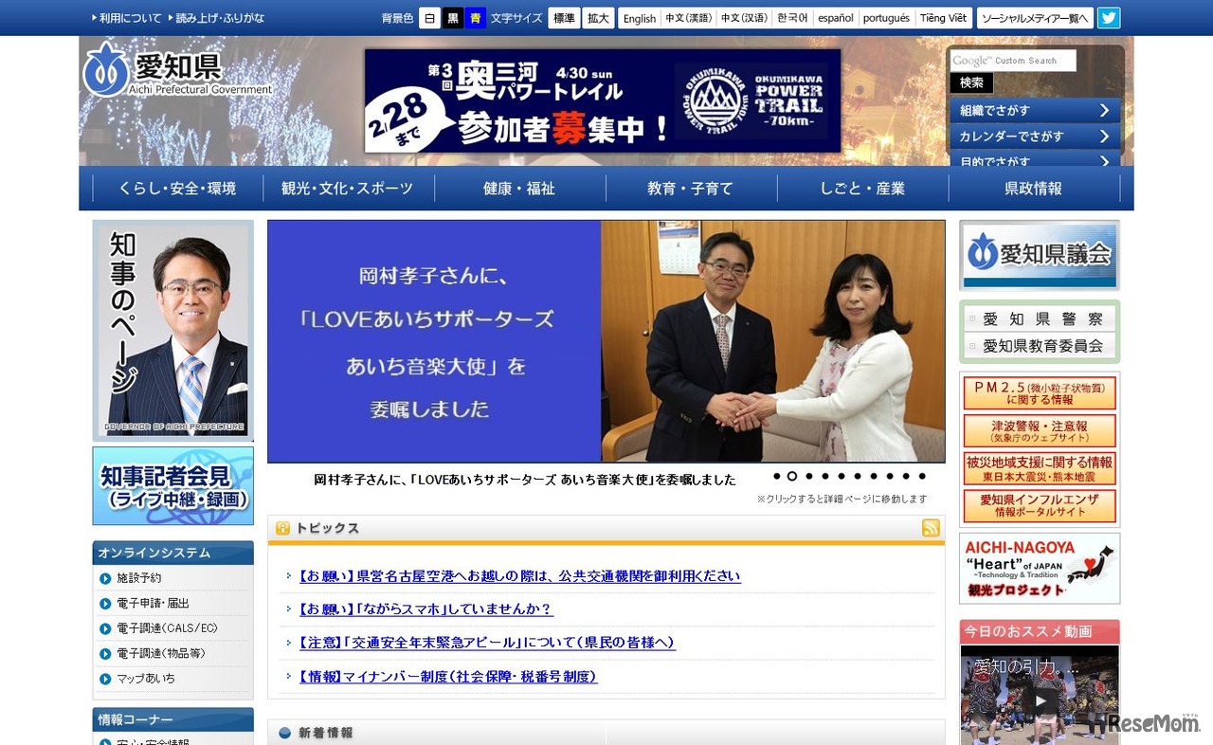This screenshot has height=745, width=1213.
Task: Set text size to 拡大 (enlarged)
Action: (598, 17)
